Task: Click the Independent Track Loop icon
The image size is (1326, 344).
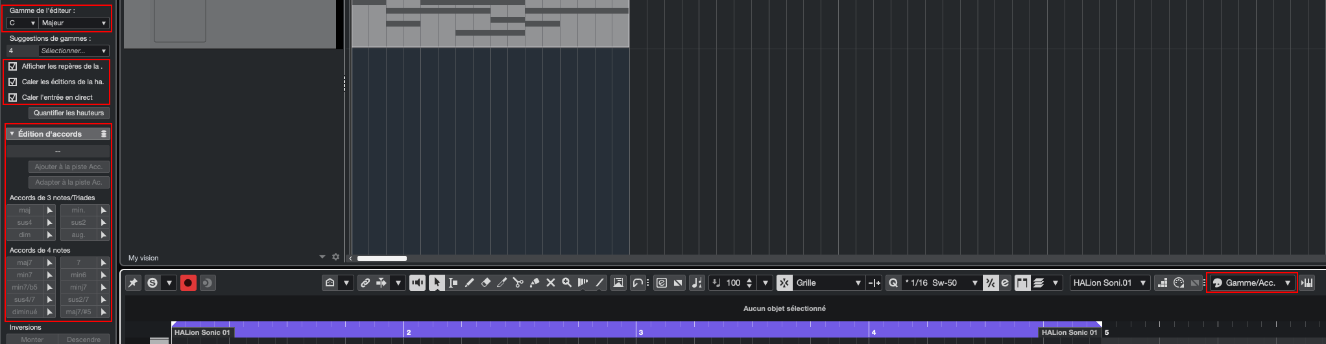Action: tap(638, 282)
